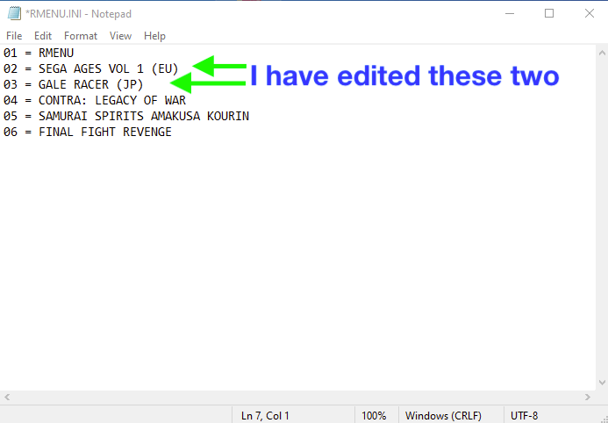
Task: Click the vertical scrollbar up arrow
Action: (x=602, y=53)
